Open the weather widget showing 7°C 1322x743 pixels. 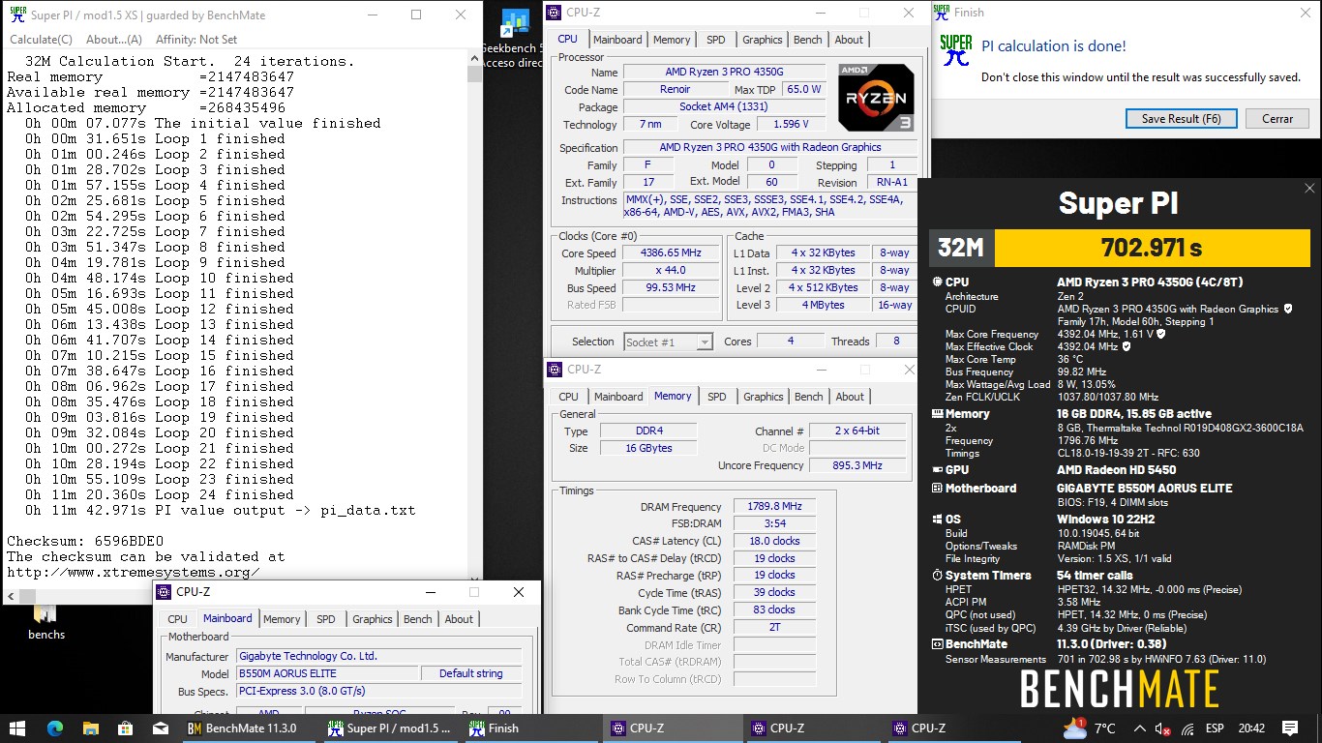click(x=1090, y=728)
